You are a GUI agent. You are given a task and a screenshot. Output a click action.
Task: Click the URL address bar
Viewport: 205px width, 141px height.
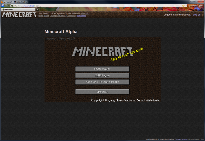(x=98, y=6)
